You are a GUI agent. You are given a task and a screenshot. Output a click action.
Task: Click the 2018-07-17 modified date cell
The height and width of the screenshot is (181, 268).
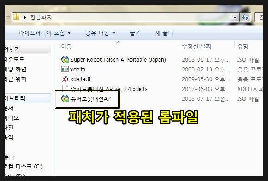[205, 99]
